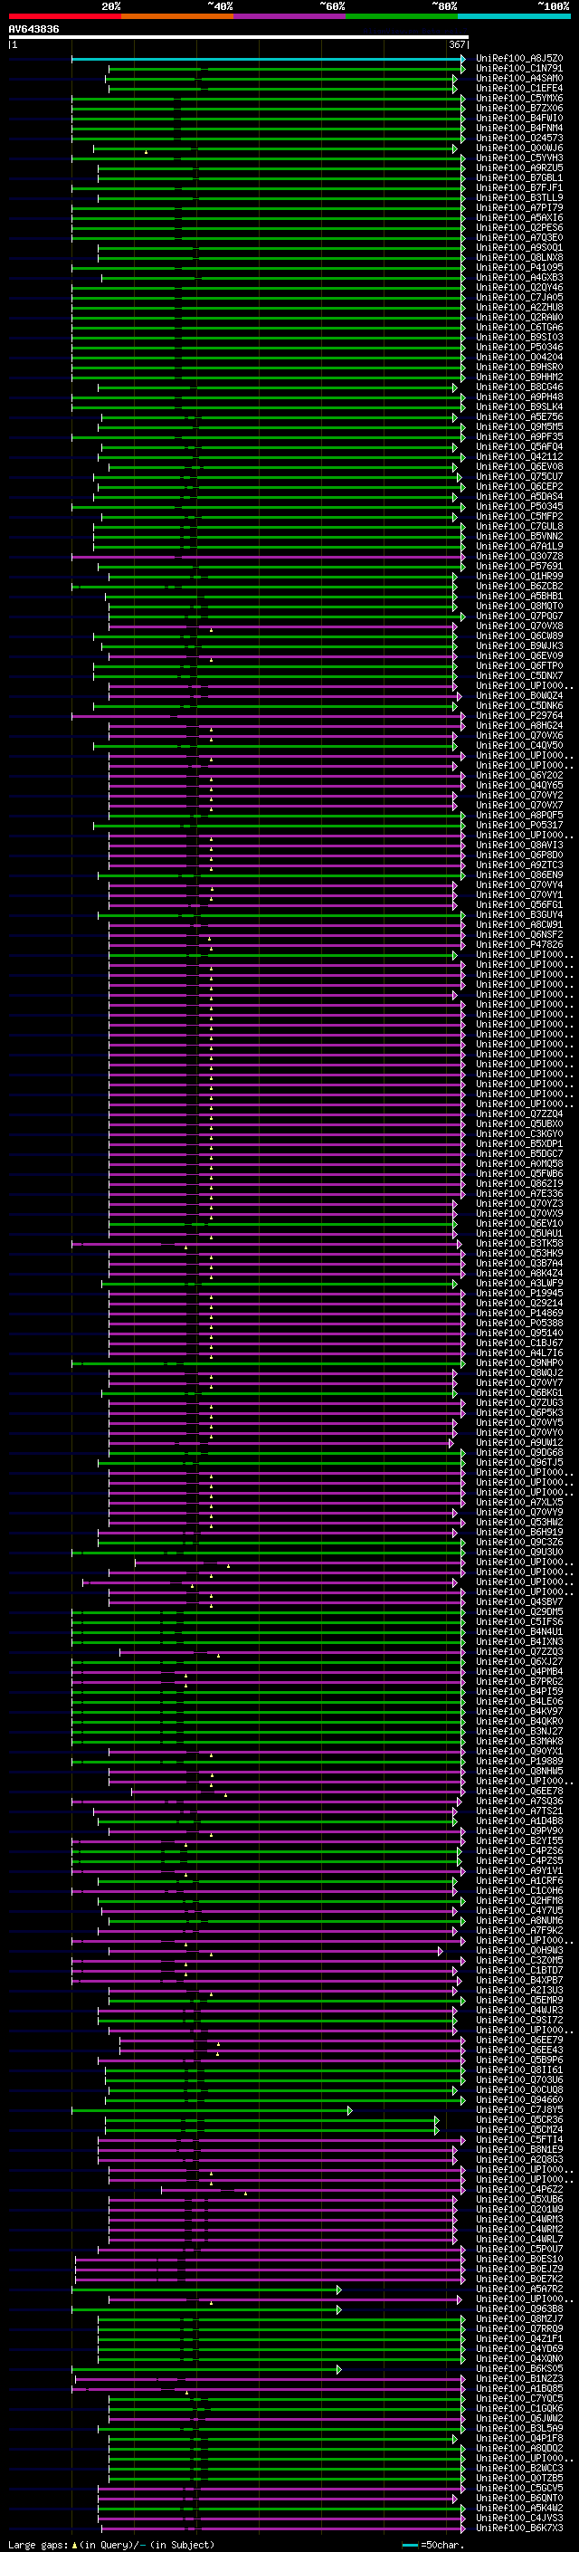Screen dimensions: 579x2552
Task: Select hit label UniRef100_C5YVH3
Action: coord(519,158)
